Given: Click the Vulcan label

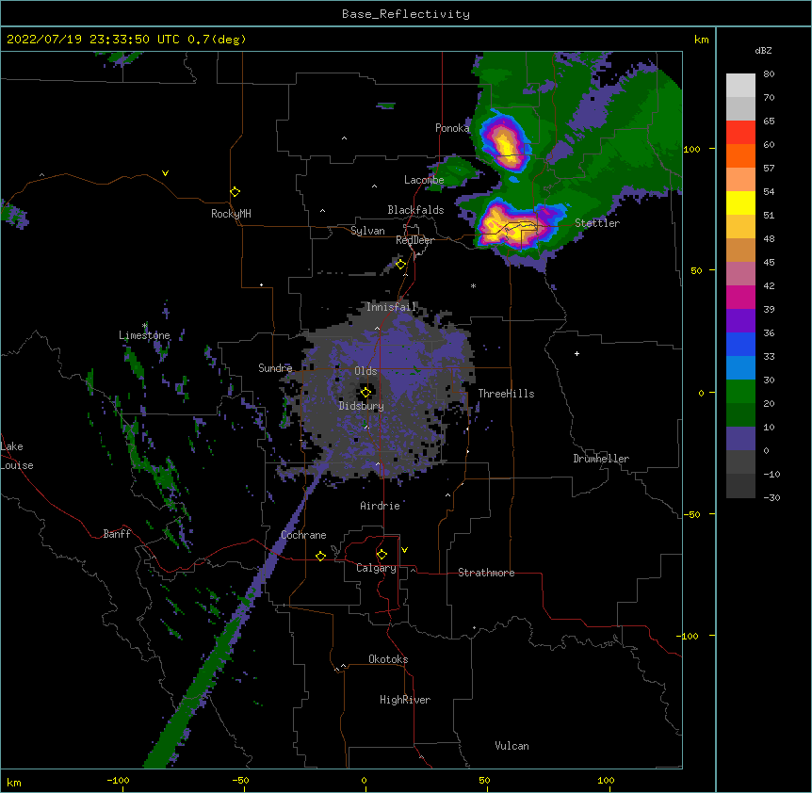Looking at the screenshot, I should (x=512, y=746).
